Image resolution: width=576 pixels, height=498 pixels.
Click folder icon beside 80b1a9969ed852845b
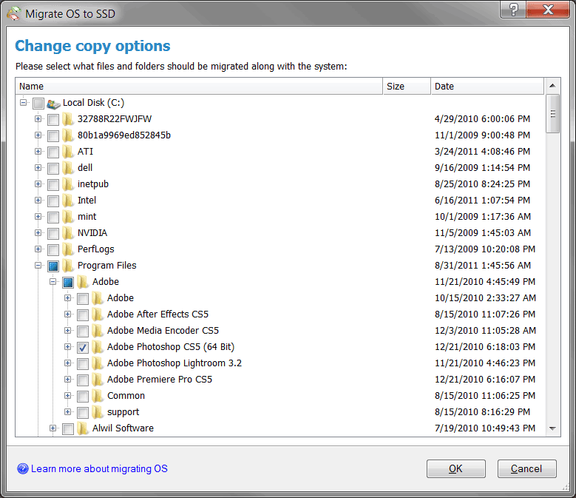tap(68, 135)
